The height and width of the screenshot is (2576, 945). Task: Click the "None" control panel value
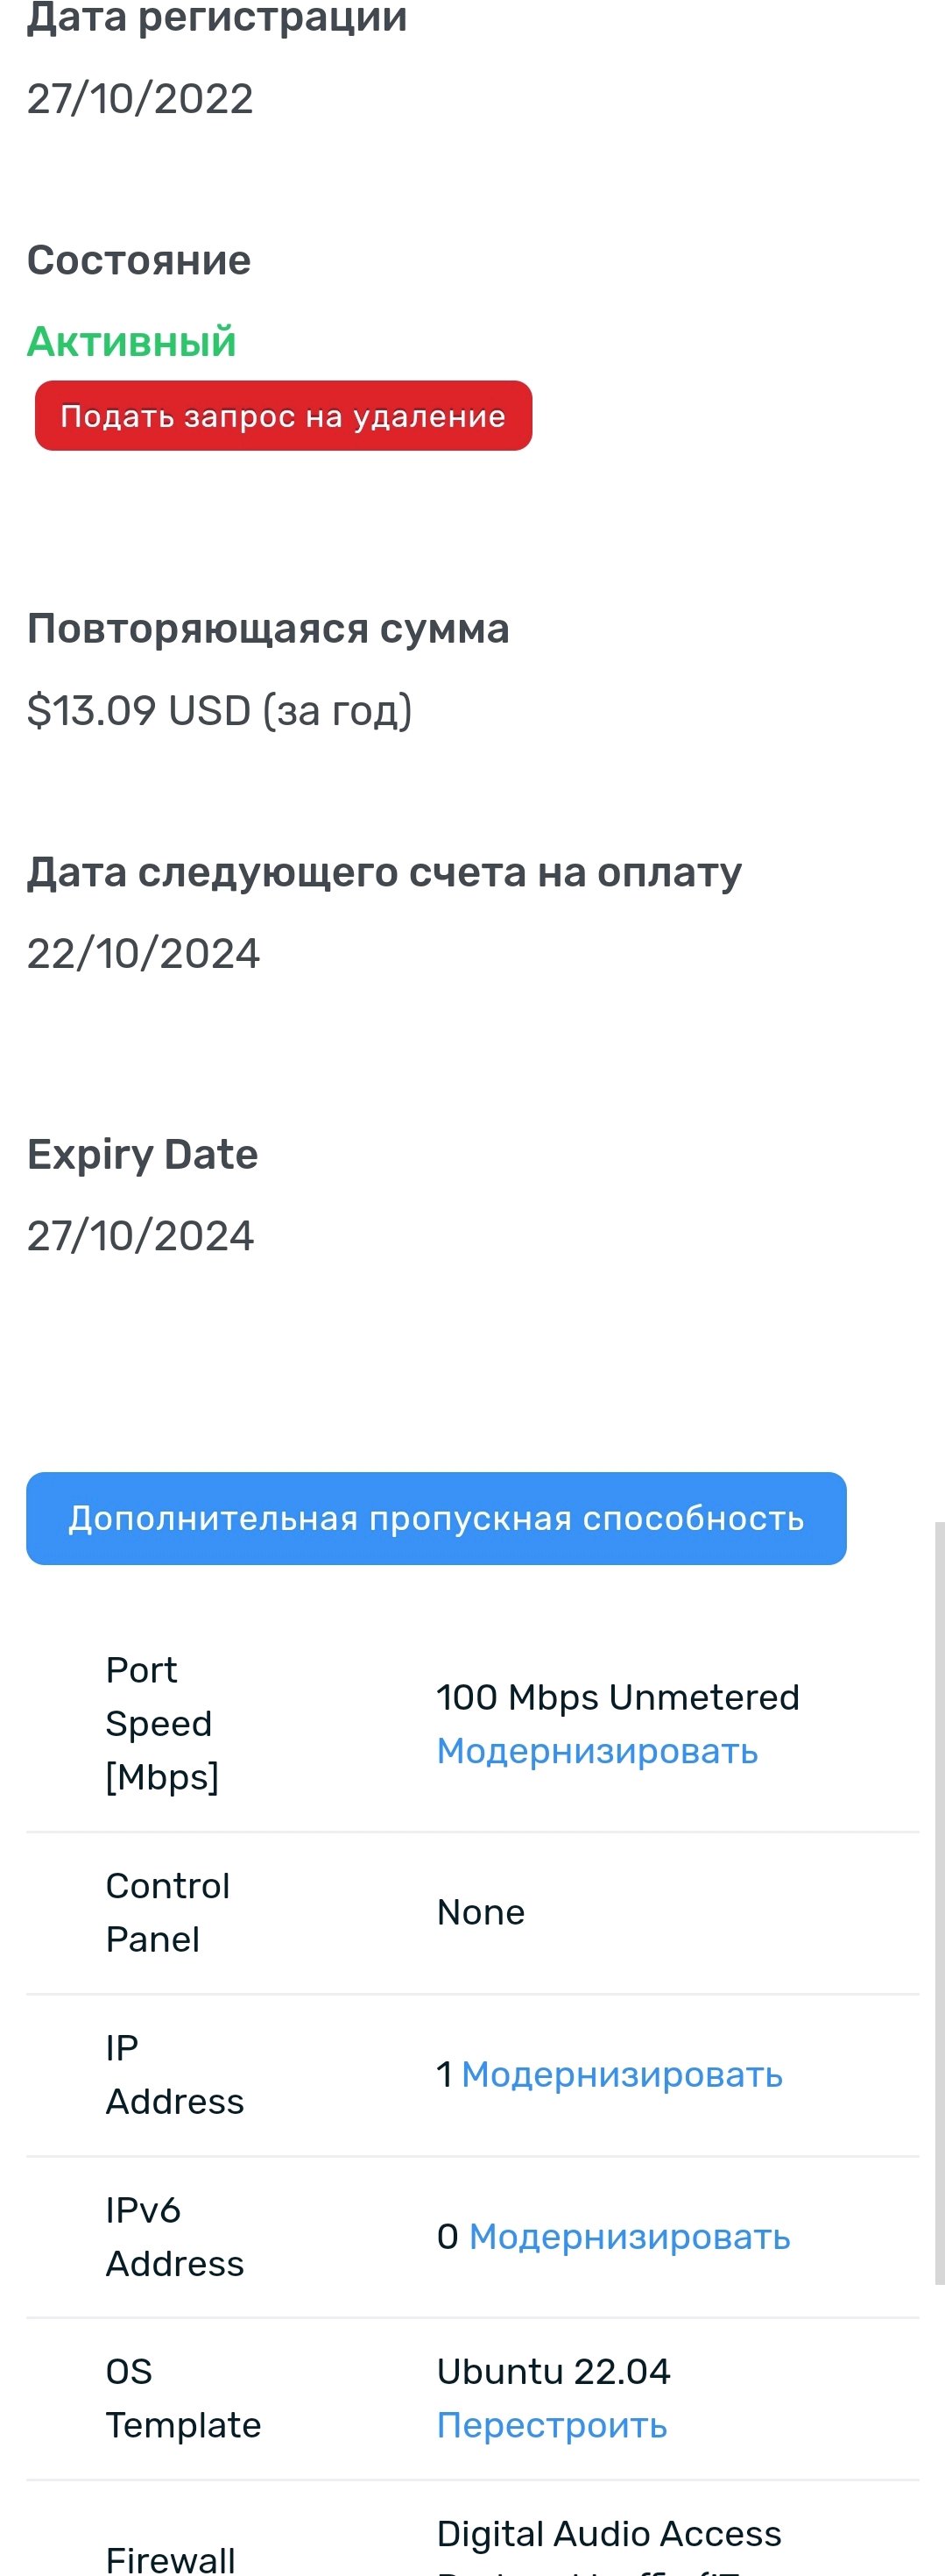click(x=481, y=1912)
